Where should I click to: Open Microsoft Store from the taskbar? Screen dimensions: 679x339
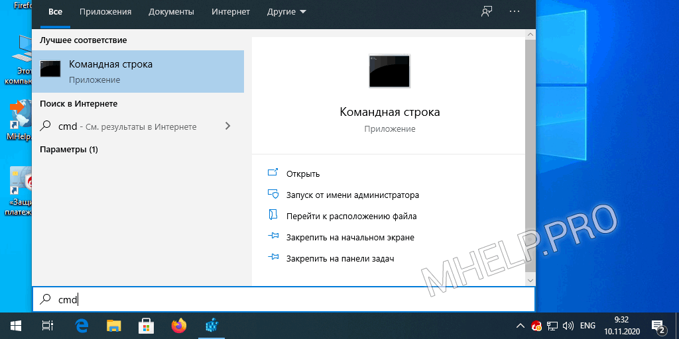tap(146, 325)
